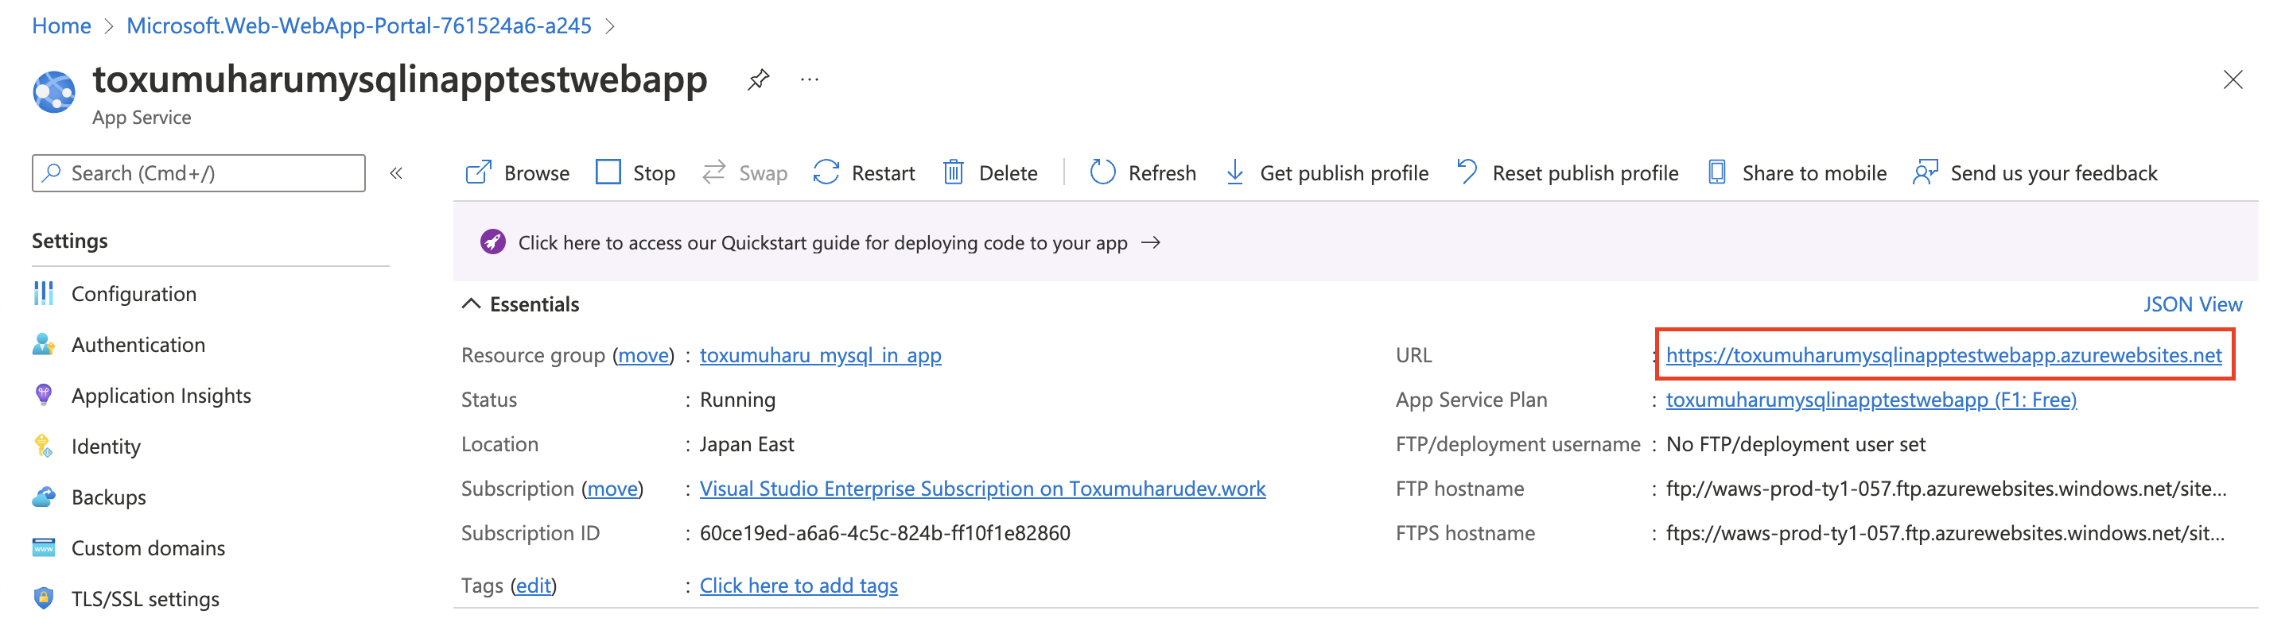Open the Identity menu item
Screen dimensions: 2289x634
106,446
